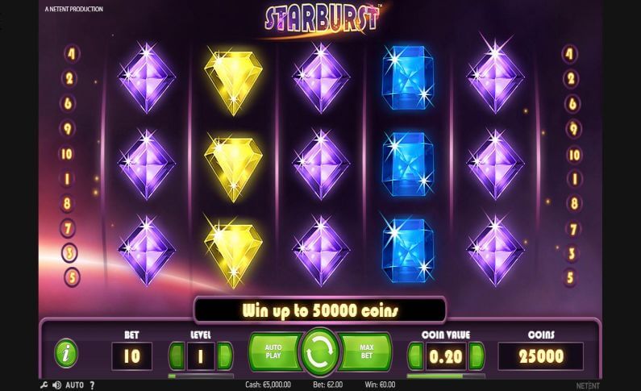Click the Starburst logo at top
This screenshot has width=641, height=391.
tap(322, 19)
